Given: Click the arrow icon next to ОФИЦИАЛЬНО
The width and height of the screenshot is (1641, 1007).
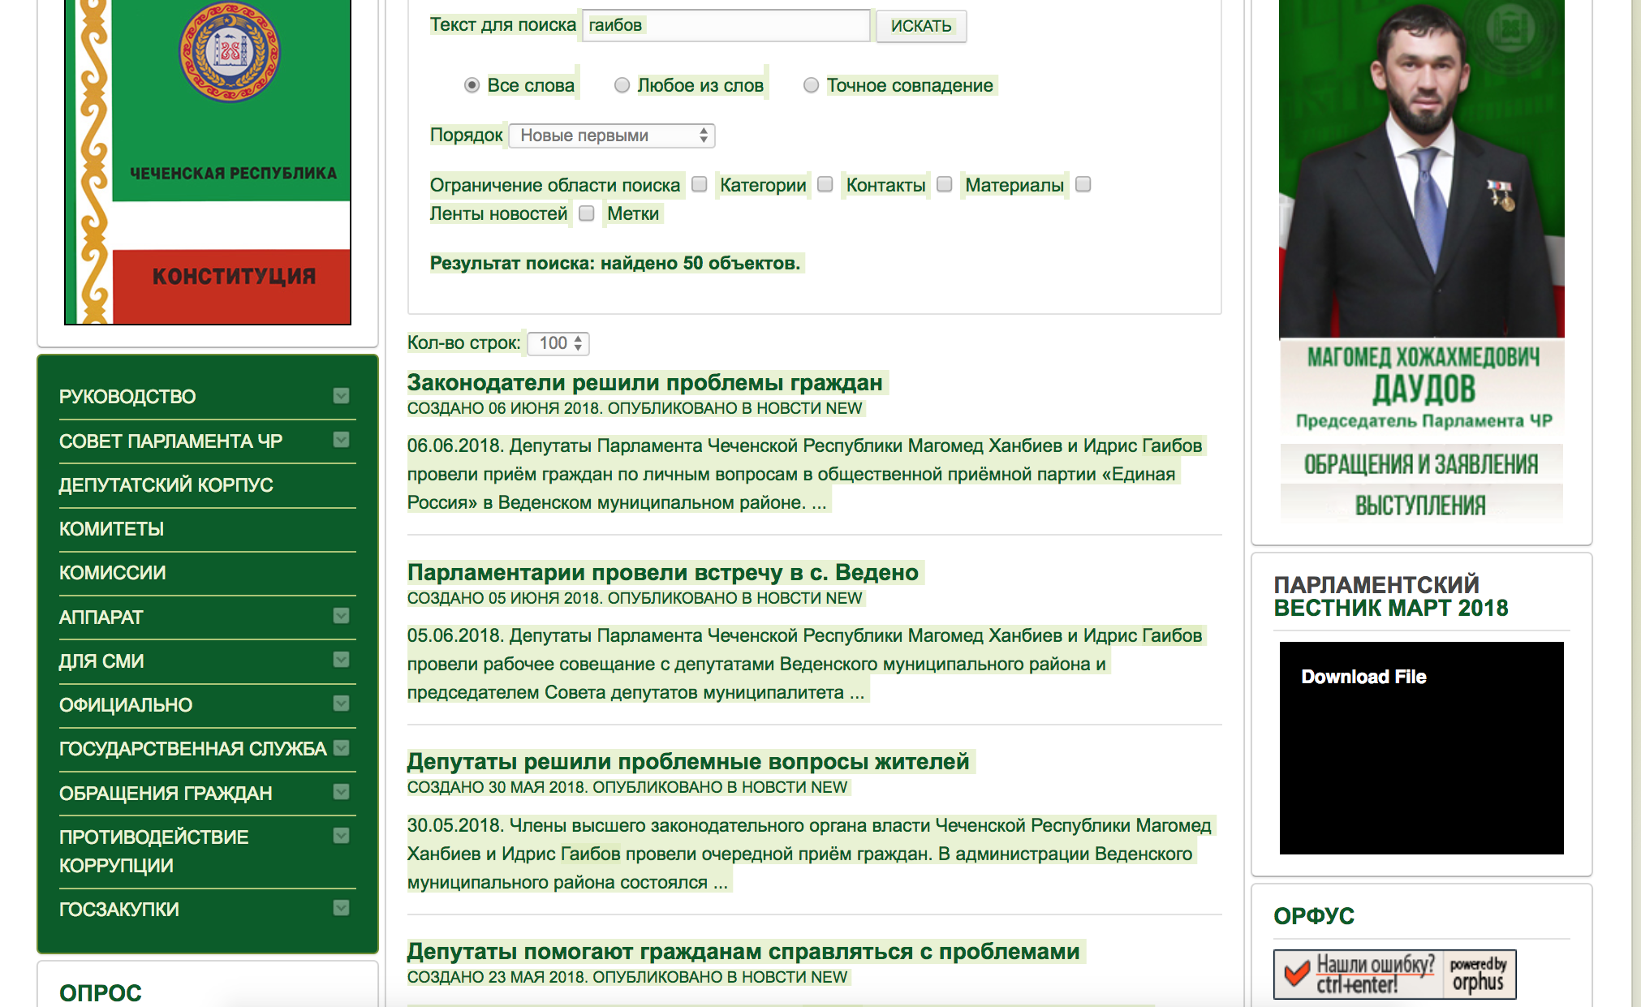Looking at the screenshot, I should [341, 704].
